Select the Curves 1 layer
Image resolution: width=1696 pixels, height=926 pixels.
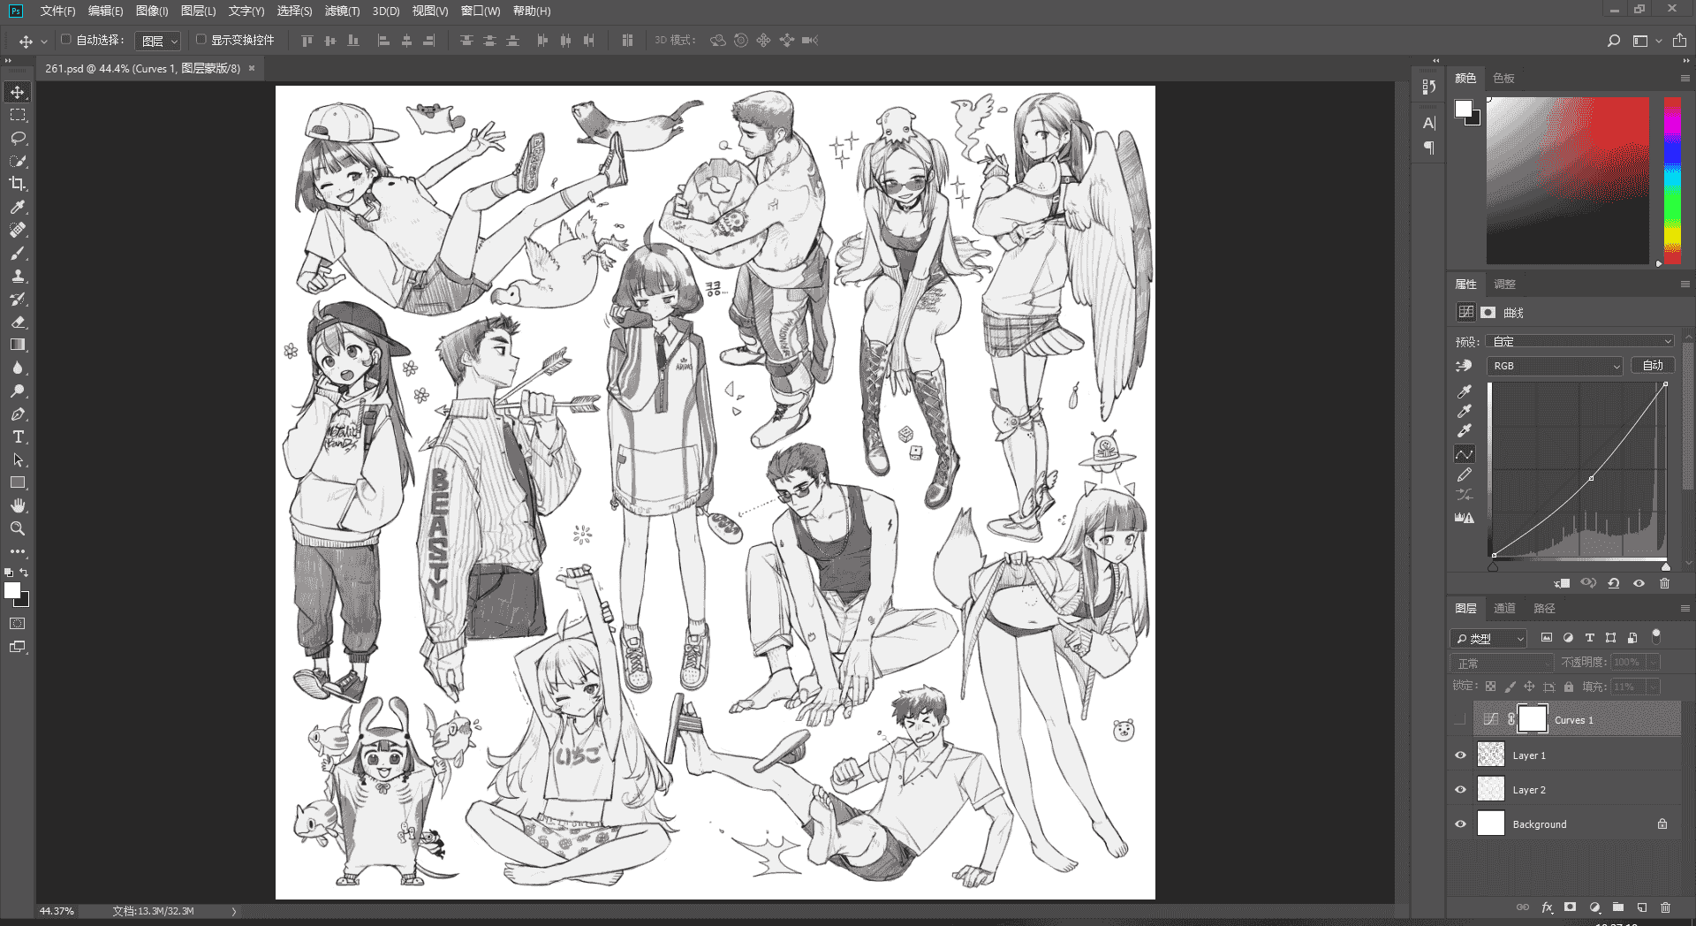1577,719
